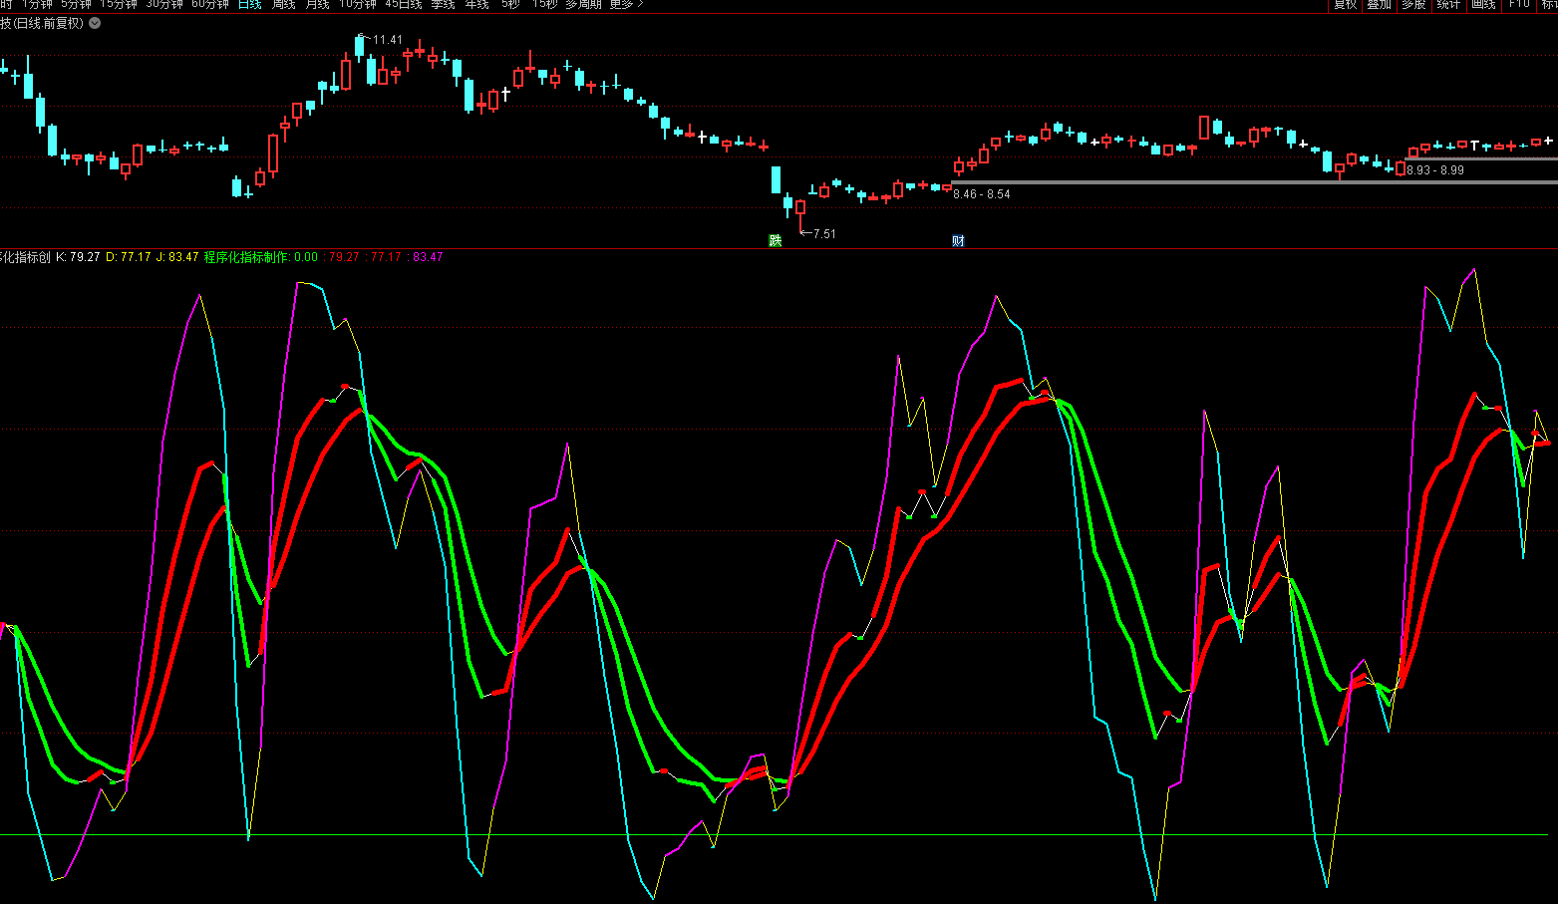Select the 60分钟 period tab

click(x=210, y=4)
